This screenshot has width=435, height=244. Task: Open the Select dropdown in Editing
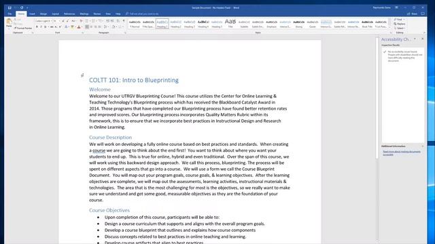click(x=400, y=28)
